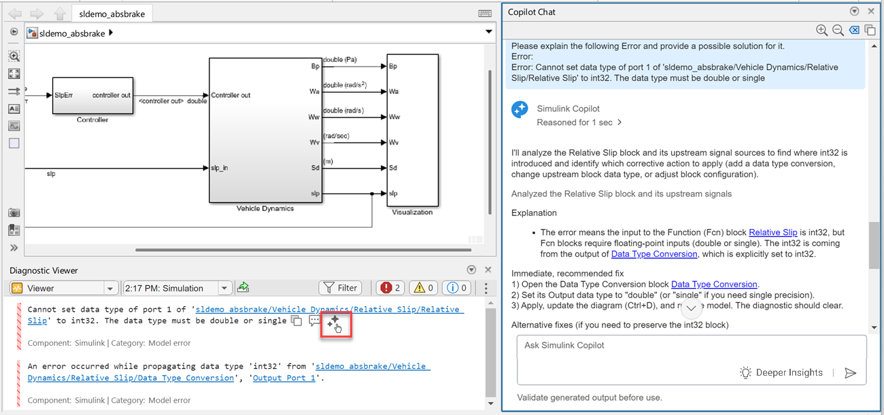The image size is (884, 415).
Task: Toggle the Deeper Insights option
Action: coord(781,373)
